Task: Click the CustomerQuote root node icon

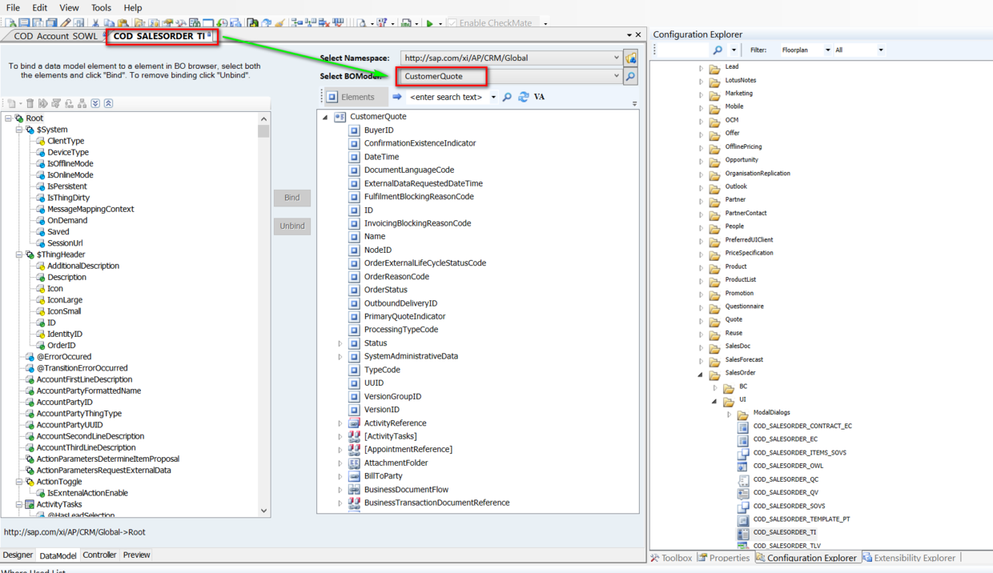Action: click(x=340, y=117)
